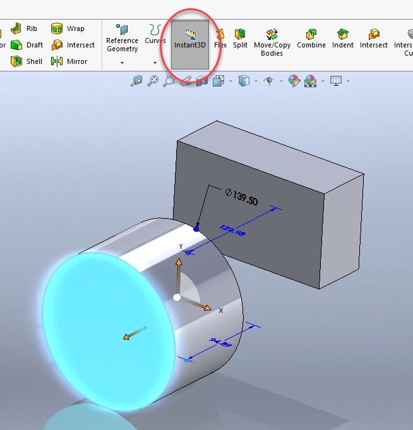Click the blue handle at the 139.50 leader
The image size is (413, 430).
click(x=196, y=229)
